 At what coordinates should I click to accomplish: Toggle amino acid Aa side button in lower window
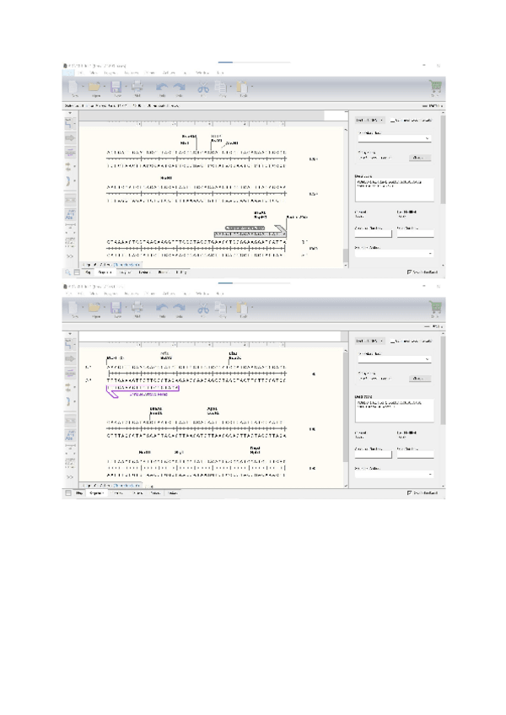click(70, 434)
